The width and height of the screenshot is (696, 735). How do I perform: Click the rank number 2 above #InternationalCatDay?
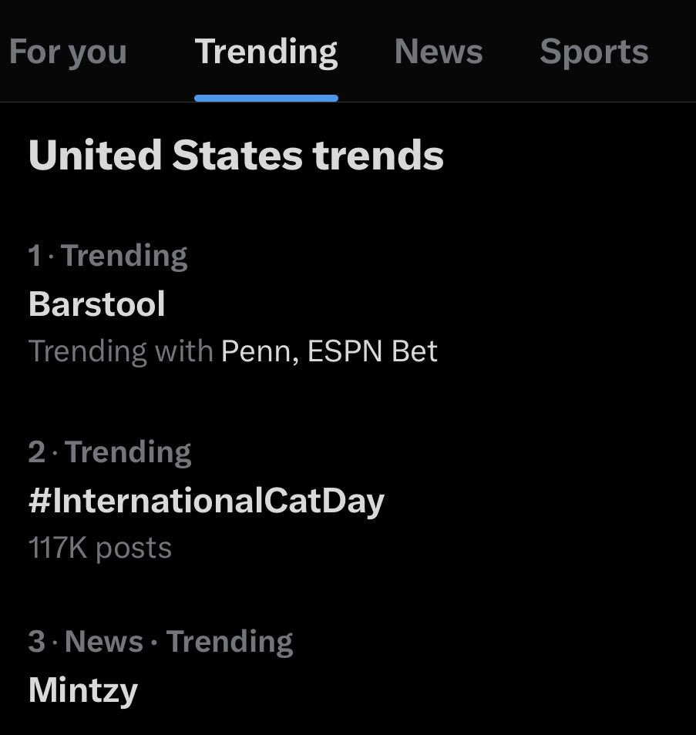pyautogui.click(x=36, y=452)
